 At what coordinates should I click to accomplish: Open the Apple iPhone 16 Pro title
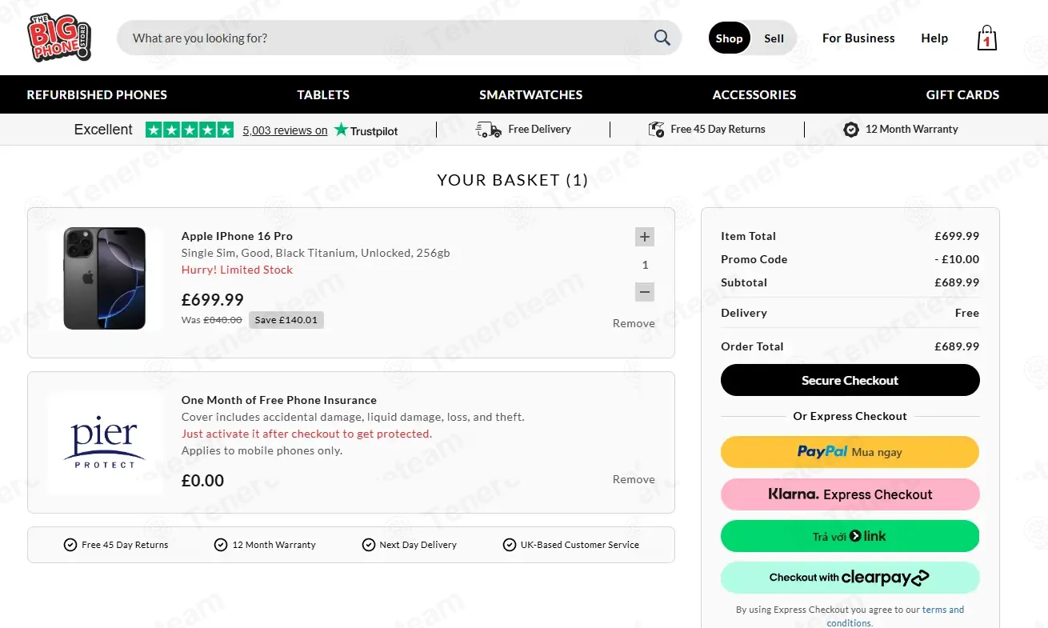[x=237, y=236]
